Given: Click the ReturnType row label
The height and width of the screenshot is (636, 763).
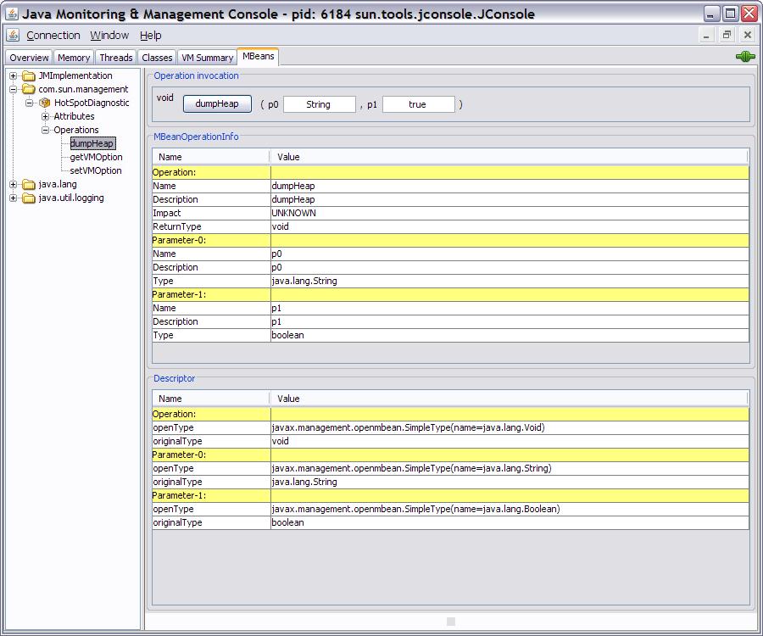Looking at the screenshot, I should tap(211, 226).
